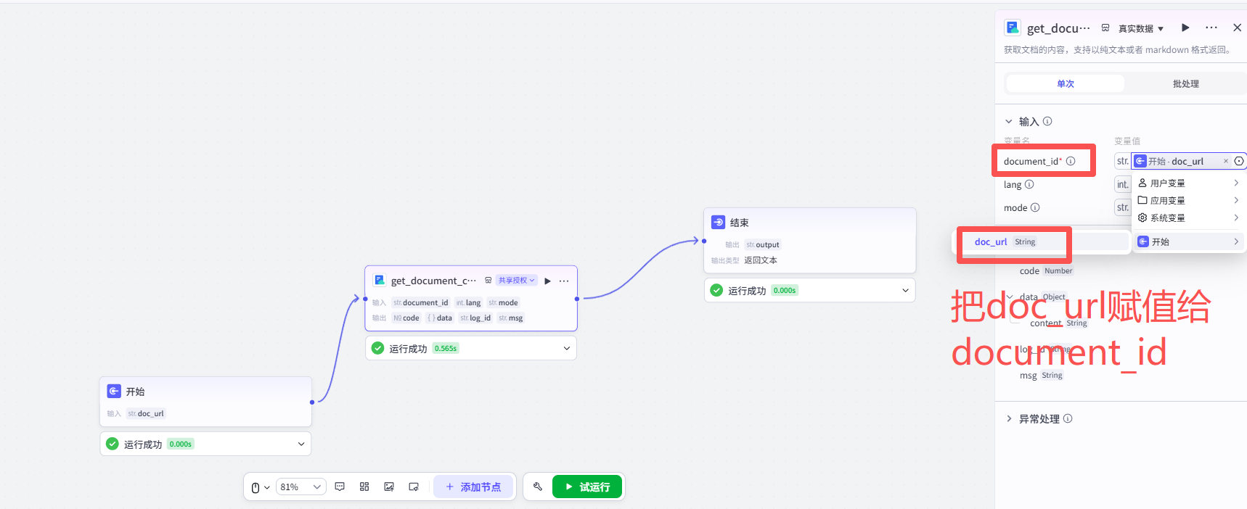Click the green 试运行 button
Image resolution: width=1247 pixels, height=509 pixels.
587,487
